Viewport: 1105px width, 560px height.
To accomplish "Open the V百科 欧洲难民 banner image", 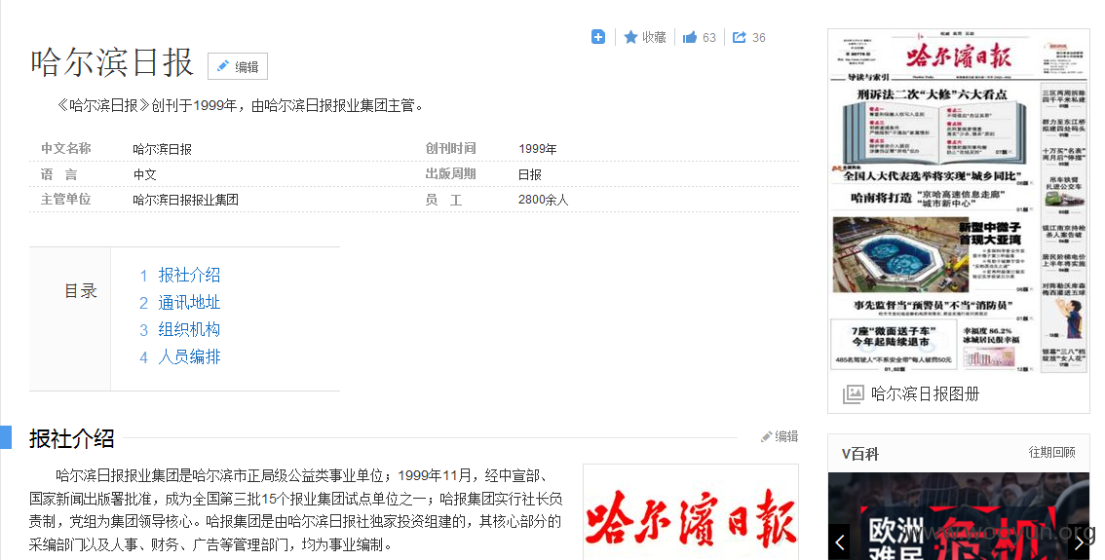I will coord(959,516).
